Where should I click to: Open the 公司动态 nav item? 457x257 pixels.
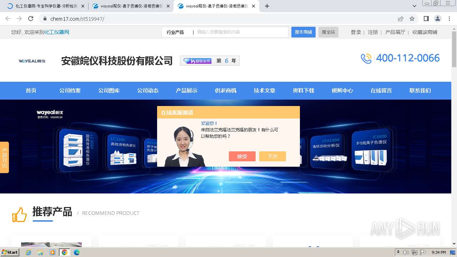148,91
